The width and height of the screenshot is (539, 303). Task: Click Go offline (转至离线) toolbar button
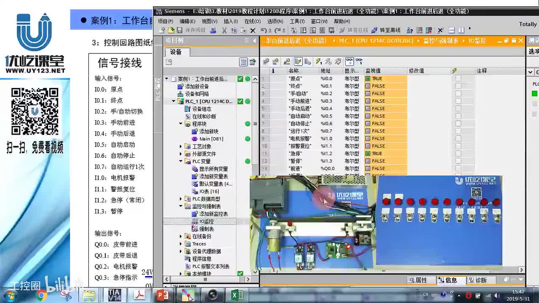click(386, 30)
